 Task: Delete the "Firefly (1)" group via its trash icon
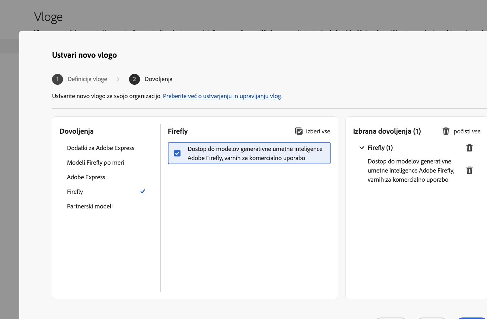469,148
